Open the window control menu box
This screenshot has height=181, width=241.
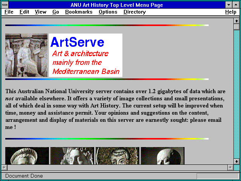5,5
